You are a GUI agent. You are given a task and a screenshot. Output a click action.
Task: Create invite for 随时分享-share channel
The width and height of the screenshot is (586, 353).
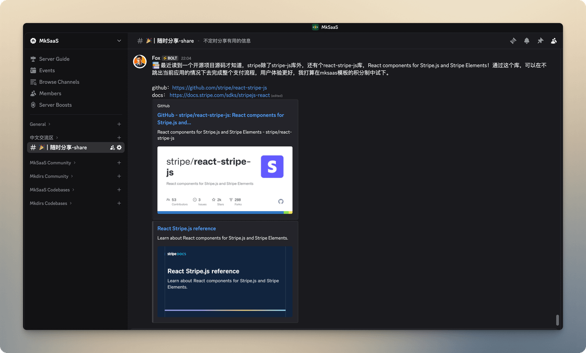click(x=112, y=147)
